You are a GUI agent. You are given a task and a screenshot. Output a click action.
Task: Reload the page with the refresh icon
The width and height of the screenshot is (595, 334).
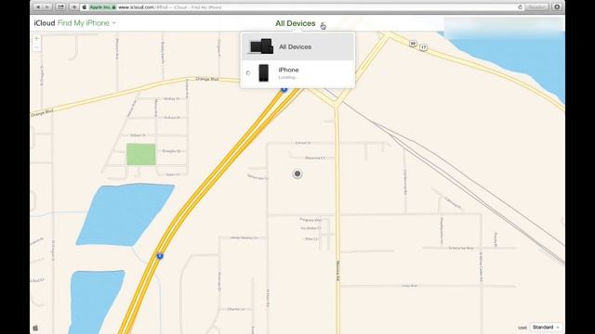521,6
